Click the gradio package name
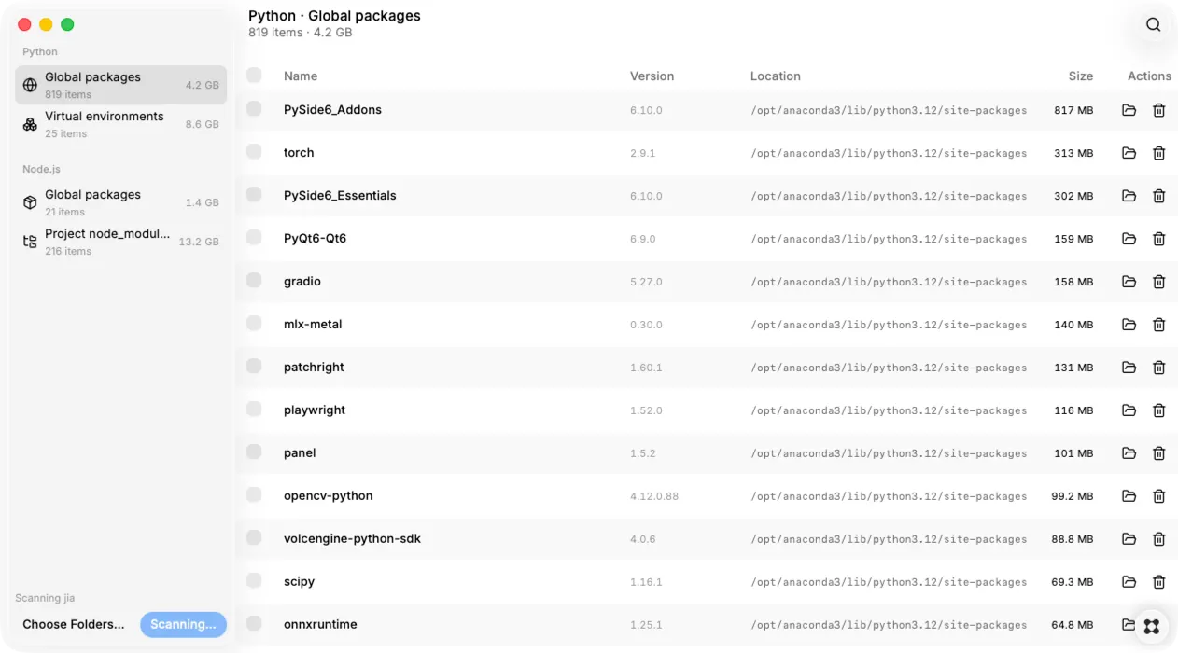1178x653 pixels. click(302, 281)
